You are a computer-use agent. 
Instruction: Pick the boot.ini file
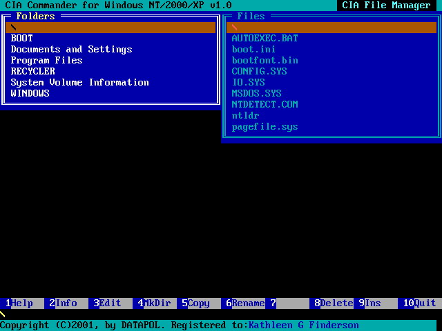click(253, 49)
